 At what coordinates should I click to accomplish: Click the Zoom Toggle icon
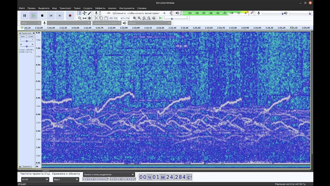pos(154,18)
